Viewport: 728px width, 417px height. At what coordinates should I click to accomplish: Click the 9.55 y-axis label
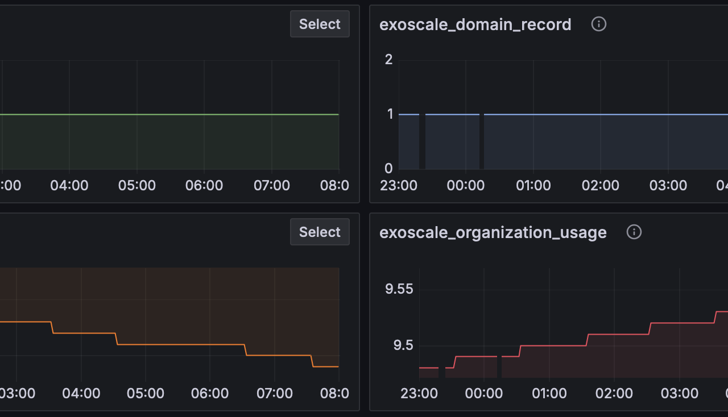(x=399, y=289)
